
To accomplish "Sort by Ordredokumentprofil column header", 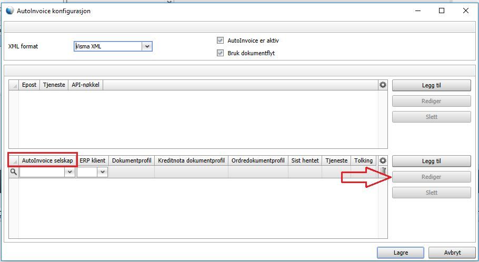I will coord(258,160).
